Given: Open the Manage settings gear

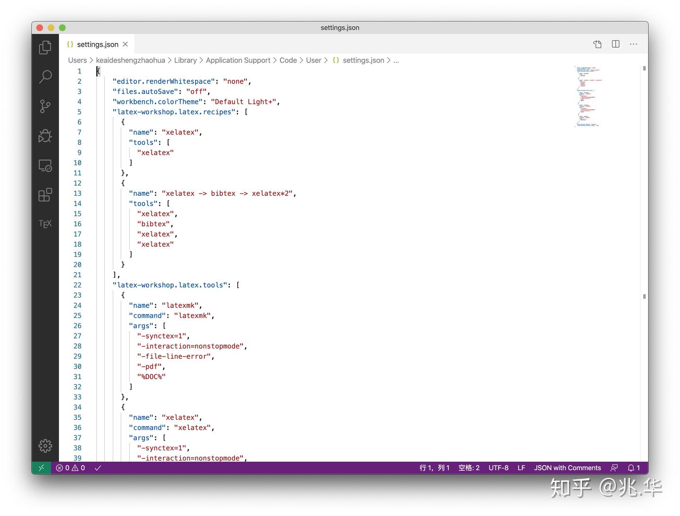Looking at the screenshot, I should 45,445.
